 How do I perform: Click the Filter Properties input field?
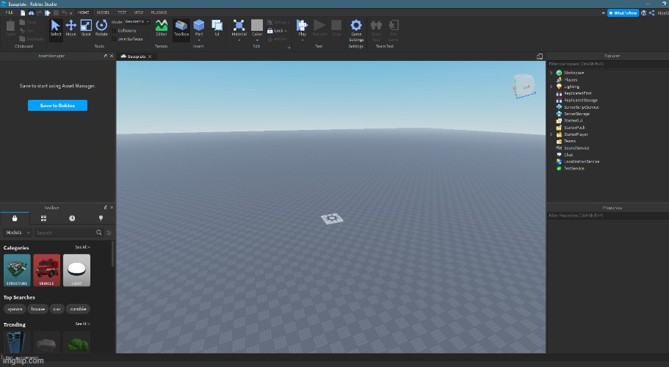coord(607,216)
